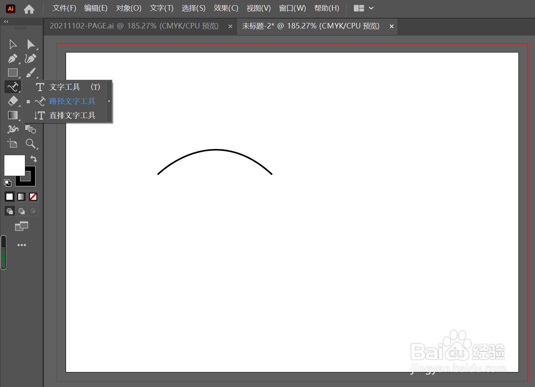Screen dimensions: 535x387
Task: Click the Type on a Path tool in toolbar
Action: pyautogui.click(x=13, y=86)
